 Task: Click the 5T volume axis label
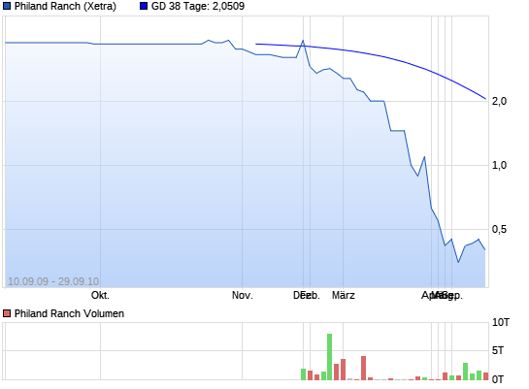coord(498,350)
